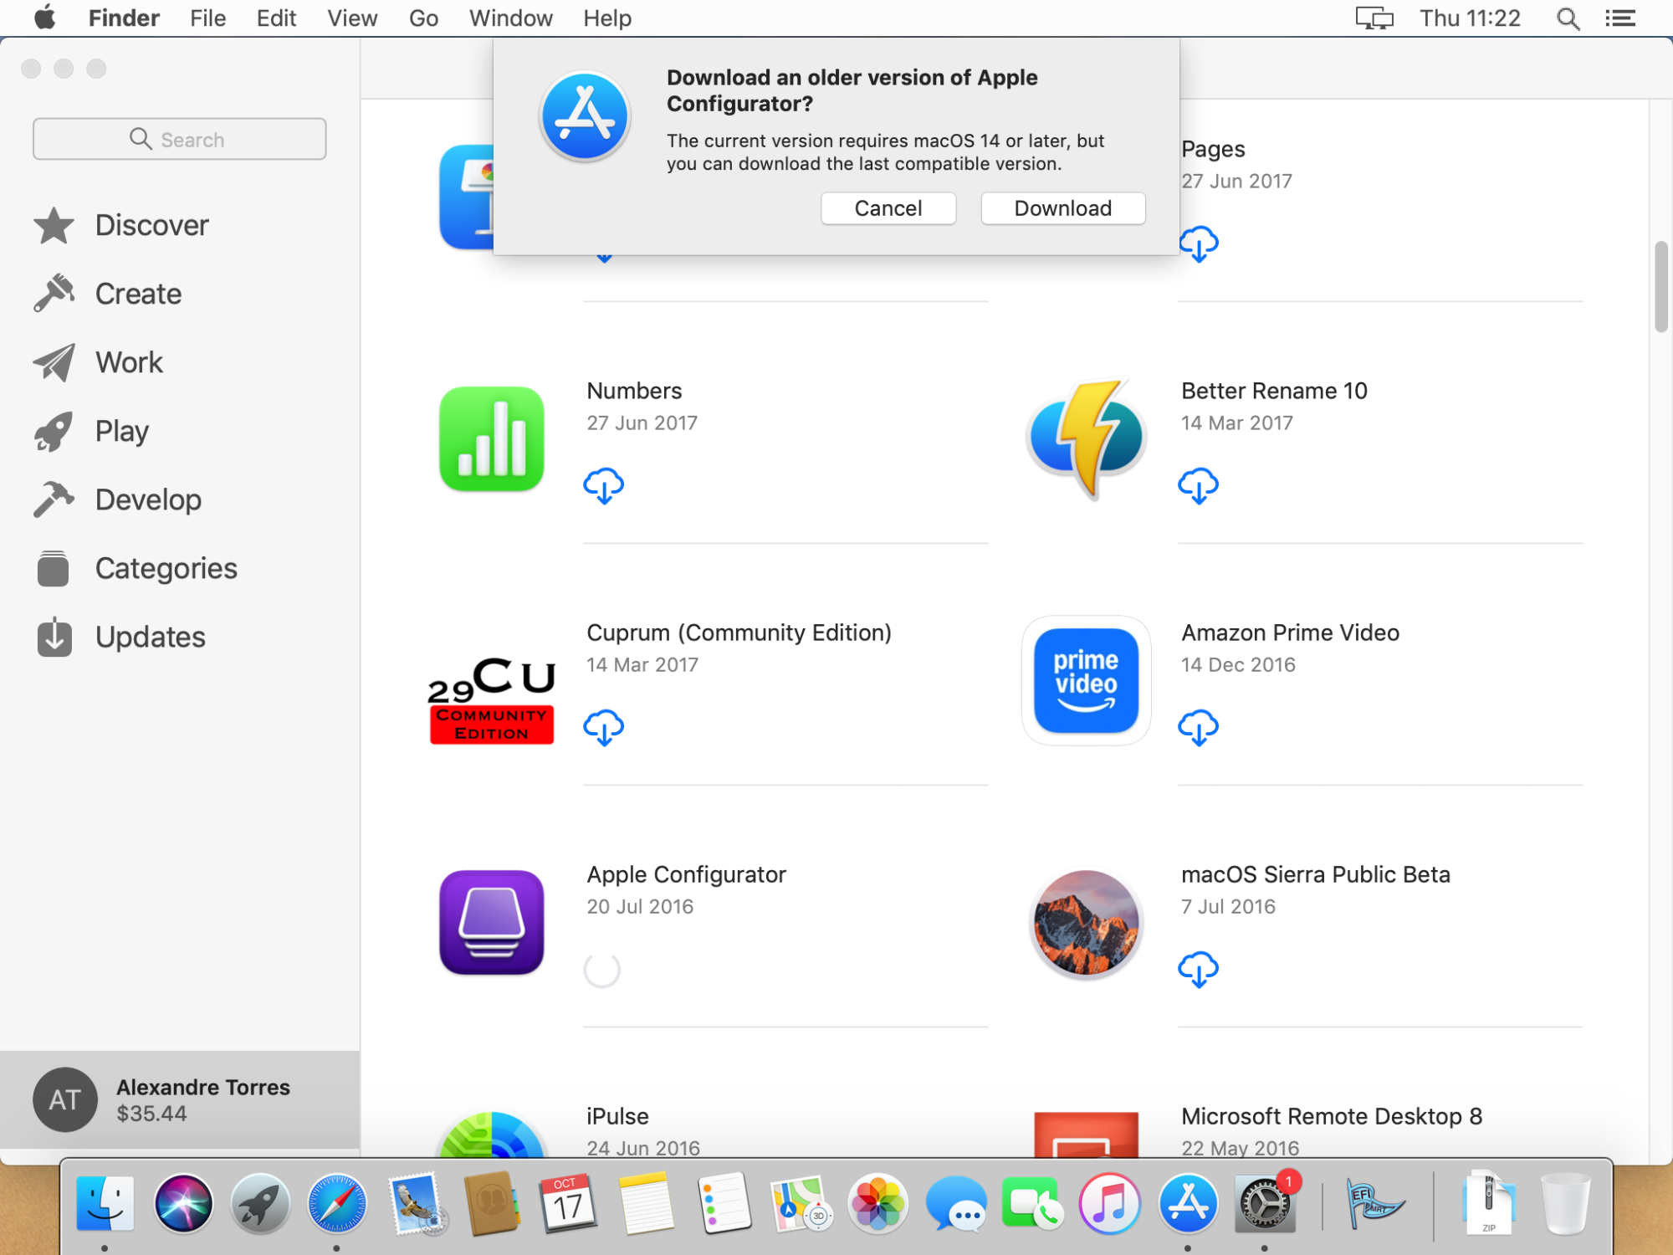Launch Siri from the Dock
This screenshot has width=1673, height=1255.
[x=183, y=1204]
